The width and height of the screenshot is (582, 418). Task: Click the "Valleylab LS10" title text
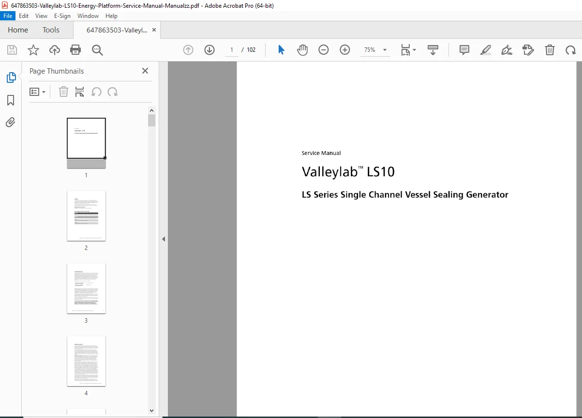(x=348, y=172)
